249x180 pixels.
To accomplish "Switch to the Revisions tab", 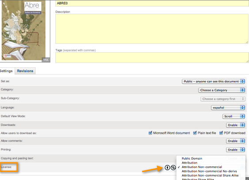I will pos(25,71).
